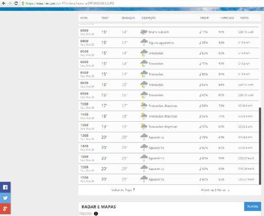The image size is (264, 216).
Task: Click 'Alguns aguaceiros' description at 04:00
Action: tap(161, 43)
